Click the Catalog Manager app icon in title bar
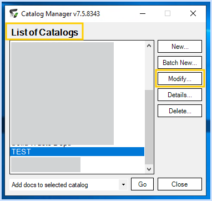This screenshot has width=212, height=201. click(x=14, y=13)
